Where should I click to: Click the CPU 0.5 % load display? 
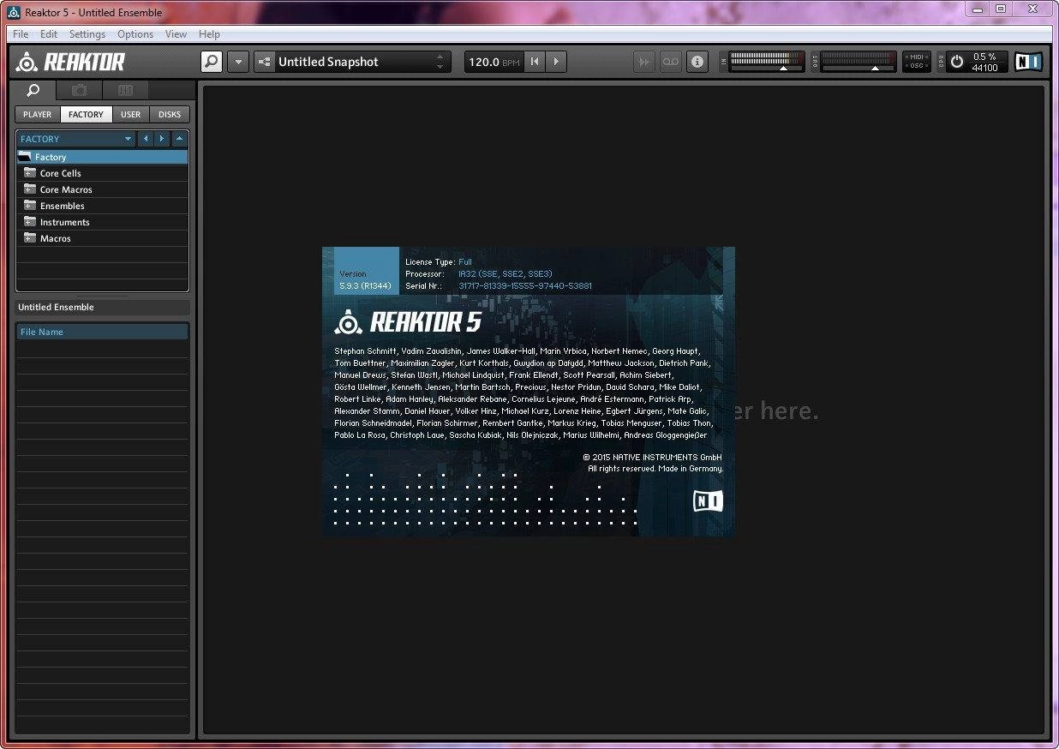point(984,57)
